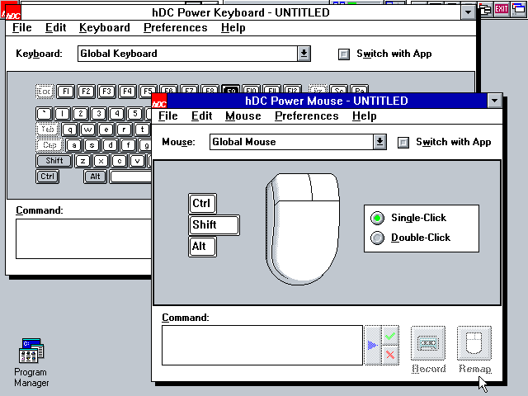Click the Esc key on the keyboard diagram
528x396 pixels.
tap(45, 92)
